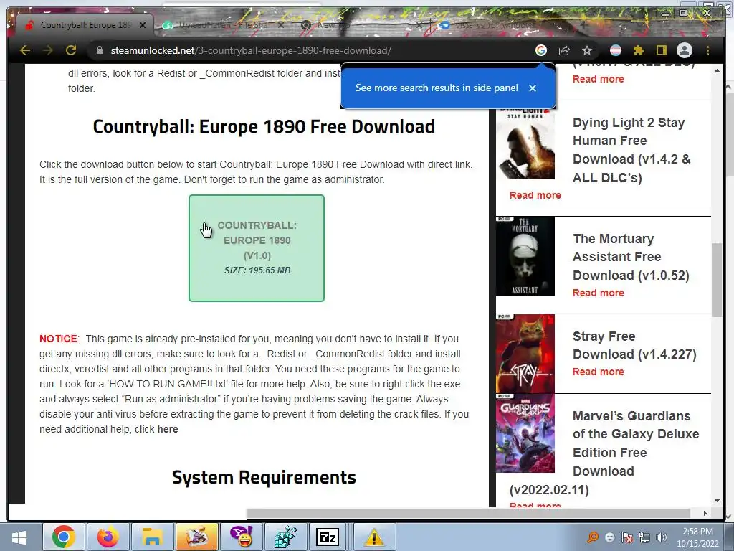Close the Countryball: Europe 1890 tab

coord(143,25)
